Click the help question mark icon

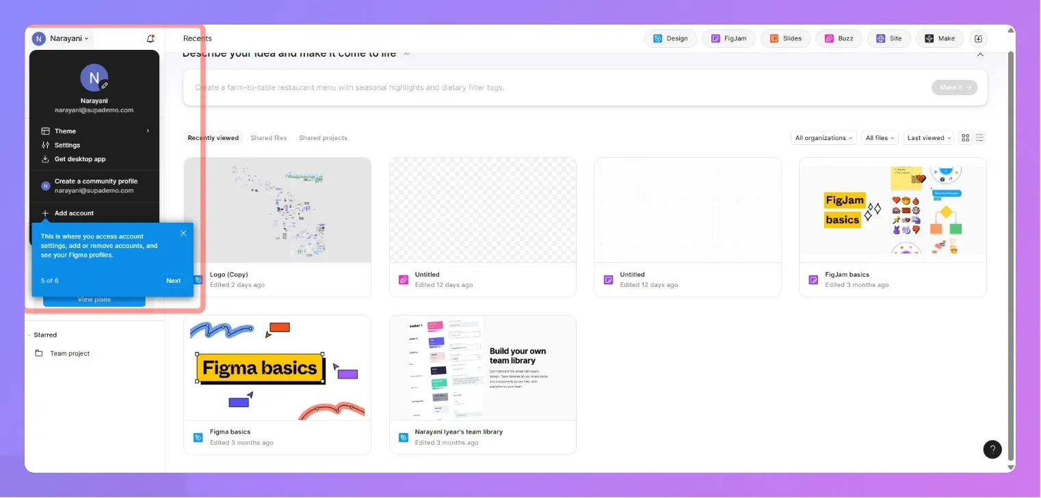992,449
